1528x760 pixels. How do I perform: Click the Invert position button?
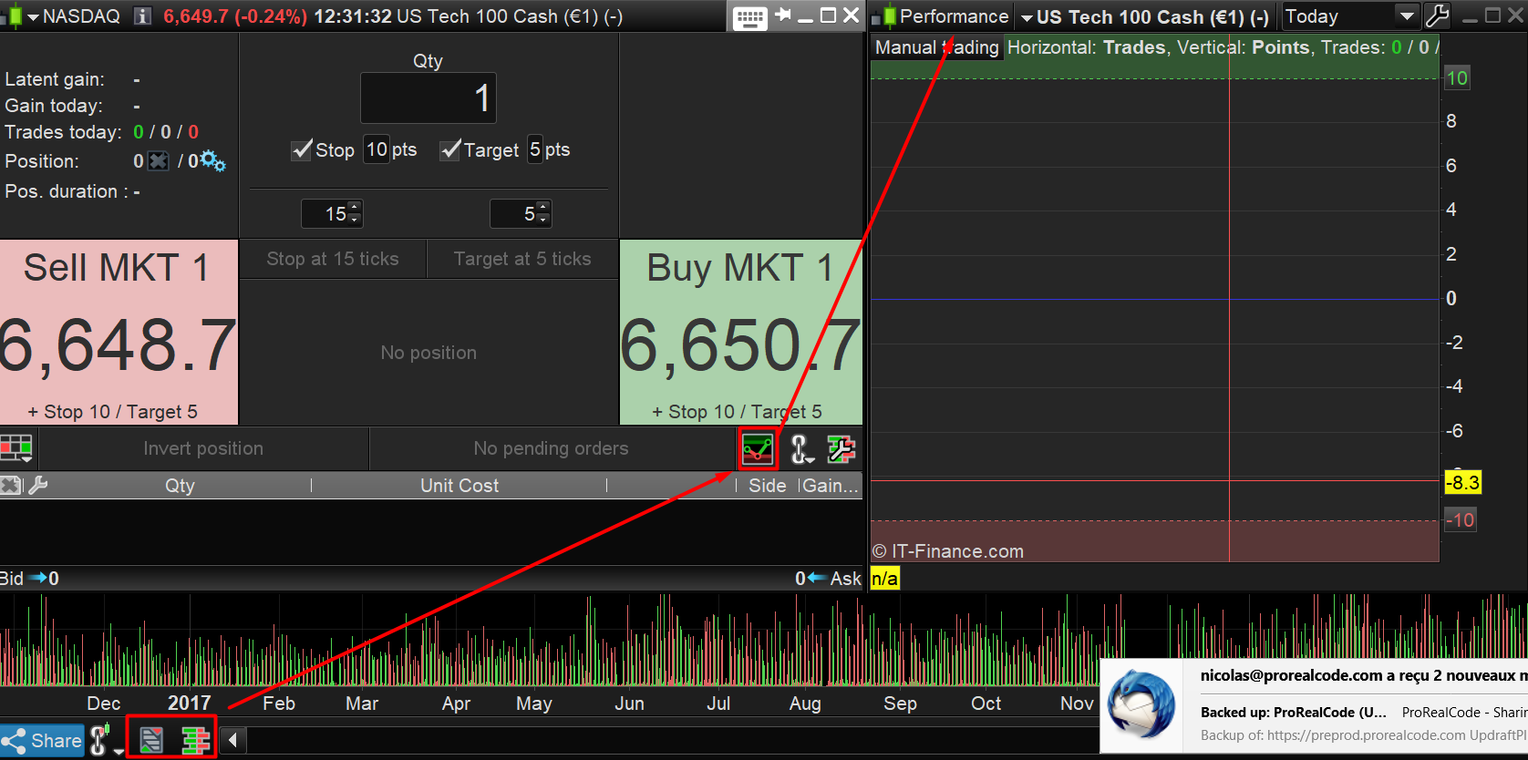[x=203, y=448]
